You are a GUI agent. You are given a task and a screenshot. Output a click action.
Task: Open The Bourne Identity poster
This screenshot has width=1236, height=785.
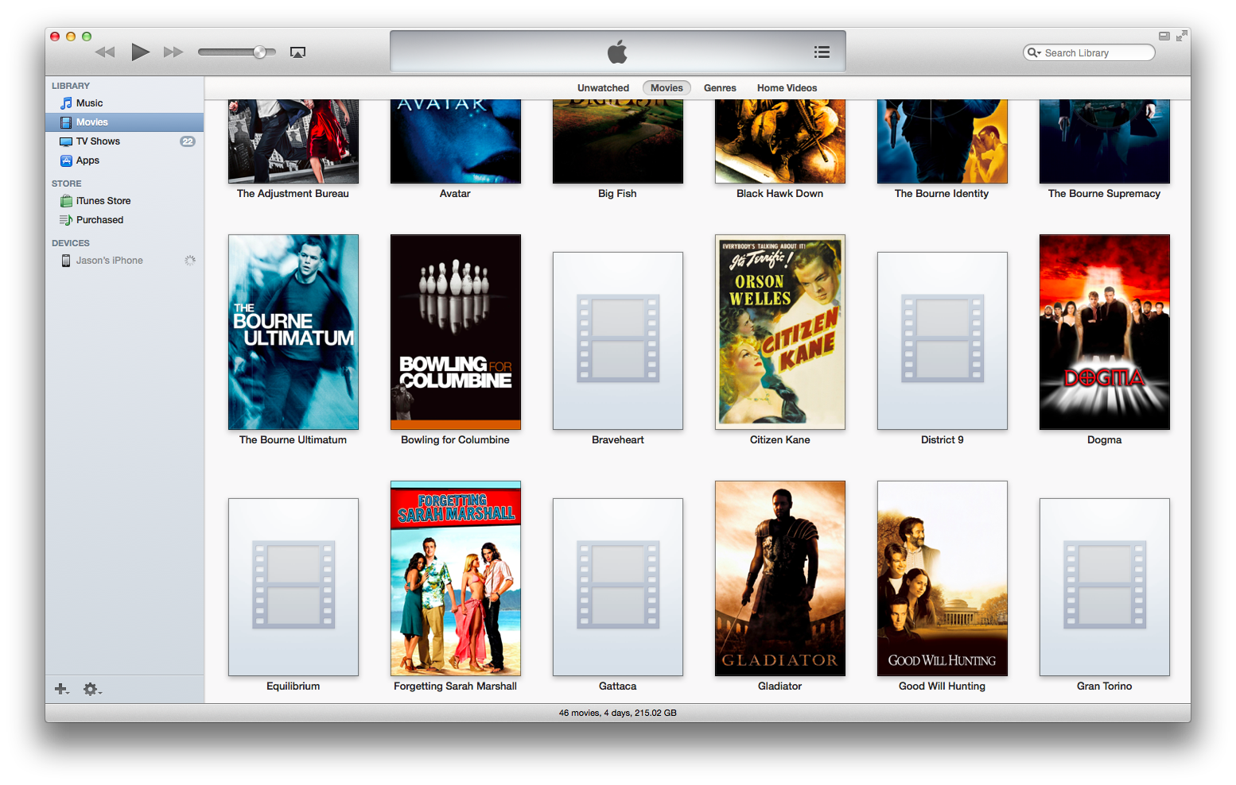(x=943, y=141)
